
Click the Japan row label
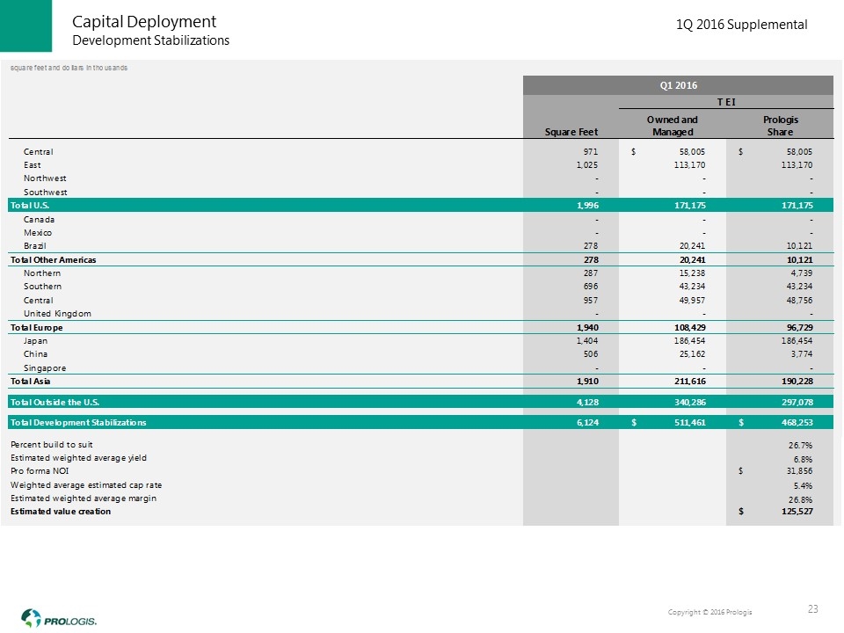[x=37, y=340]
